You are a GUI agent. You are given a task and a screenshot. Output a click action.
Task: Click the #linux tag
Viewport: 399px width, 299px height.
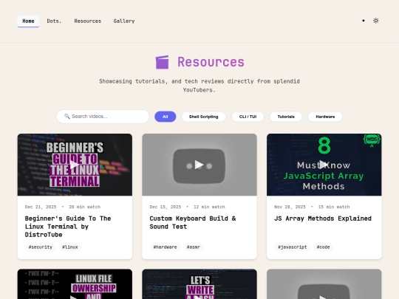[x=70, y=247]
